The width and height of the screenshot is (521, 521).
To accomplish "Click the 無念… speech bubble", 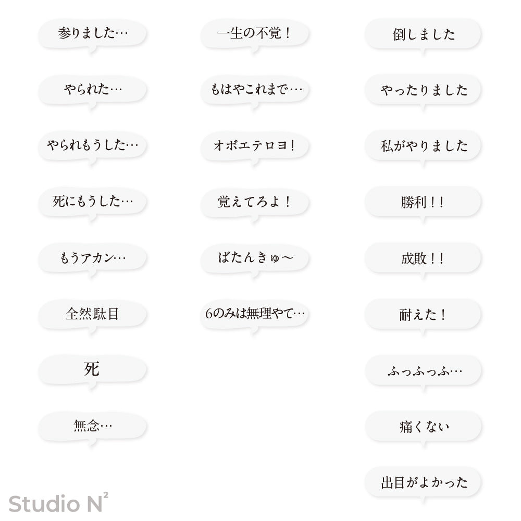I will (x=92, y=426).
